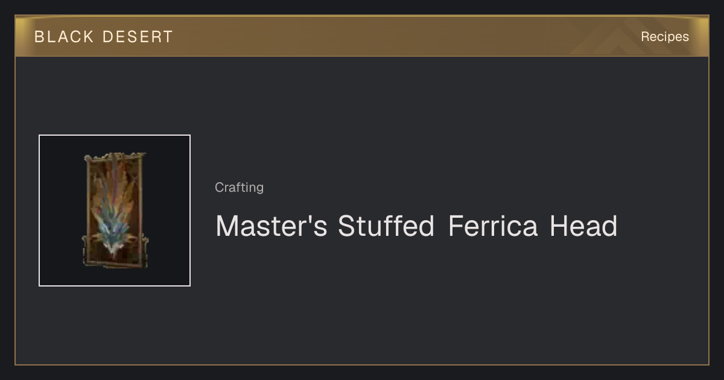Select the Crafting category label

coord(239,188)
